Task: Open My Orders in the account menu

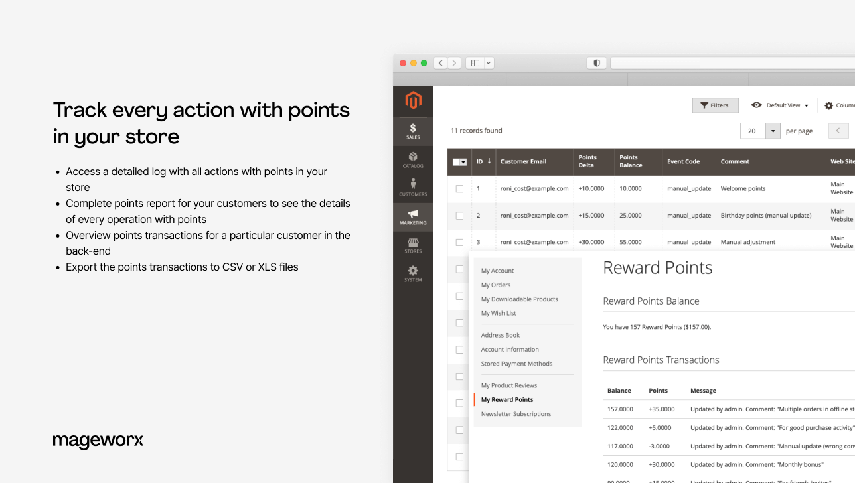Action: [x=496, y=285]
